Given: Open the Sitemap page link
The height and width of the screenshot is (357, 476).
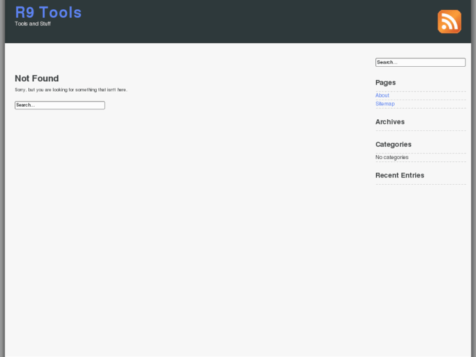Looking at the screenshot, I should point(385,104).
